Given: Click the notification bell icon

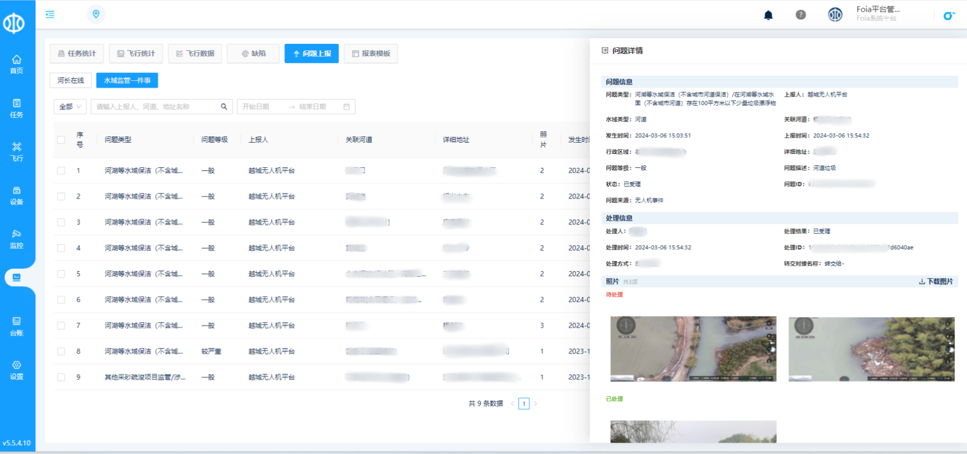Looking at the screenshot, I should [768, 15].
